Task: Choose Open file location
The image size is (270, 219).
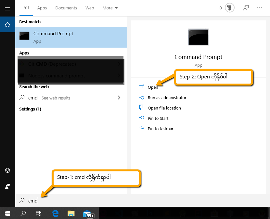Action: pos(164,108)
